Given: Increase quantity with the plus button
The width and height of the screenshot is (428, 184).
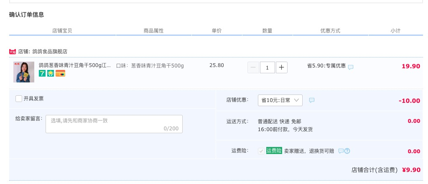Looking at the screenshot, I should (282, 68).
